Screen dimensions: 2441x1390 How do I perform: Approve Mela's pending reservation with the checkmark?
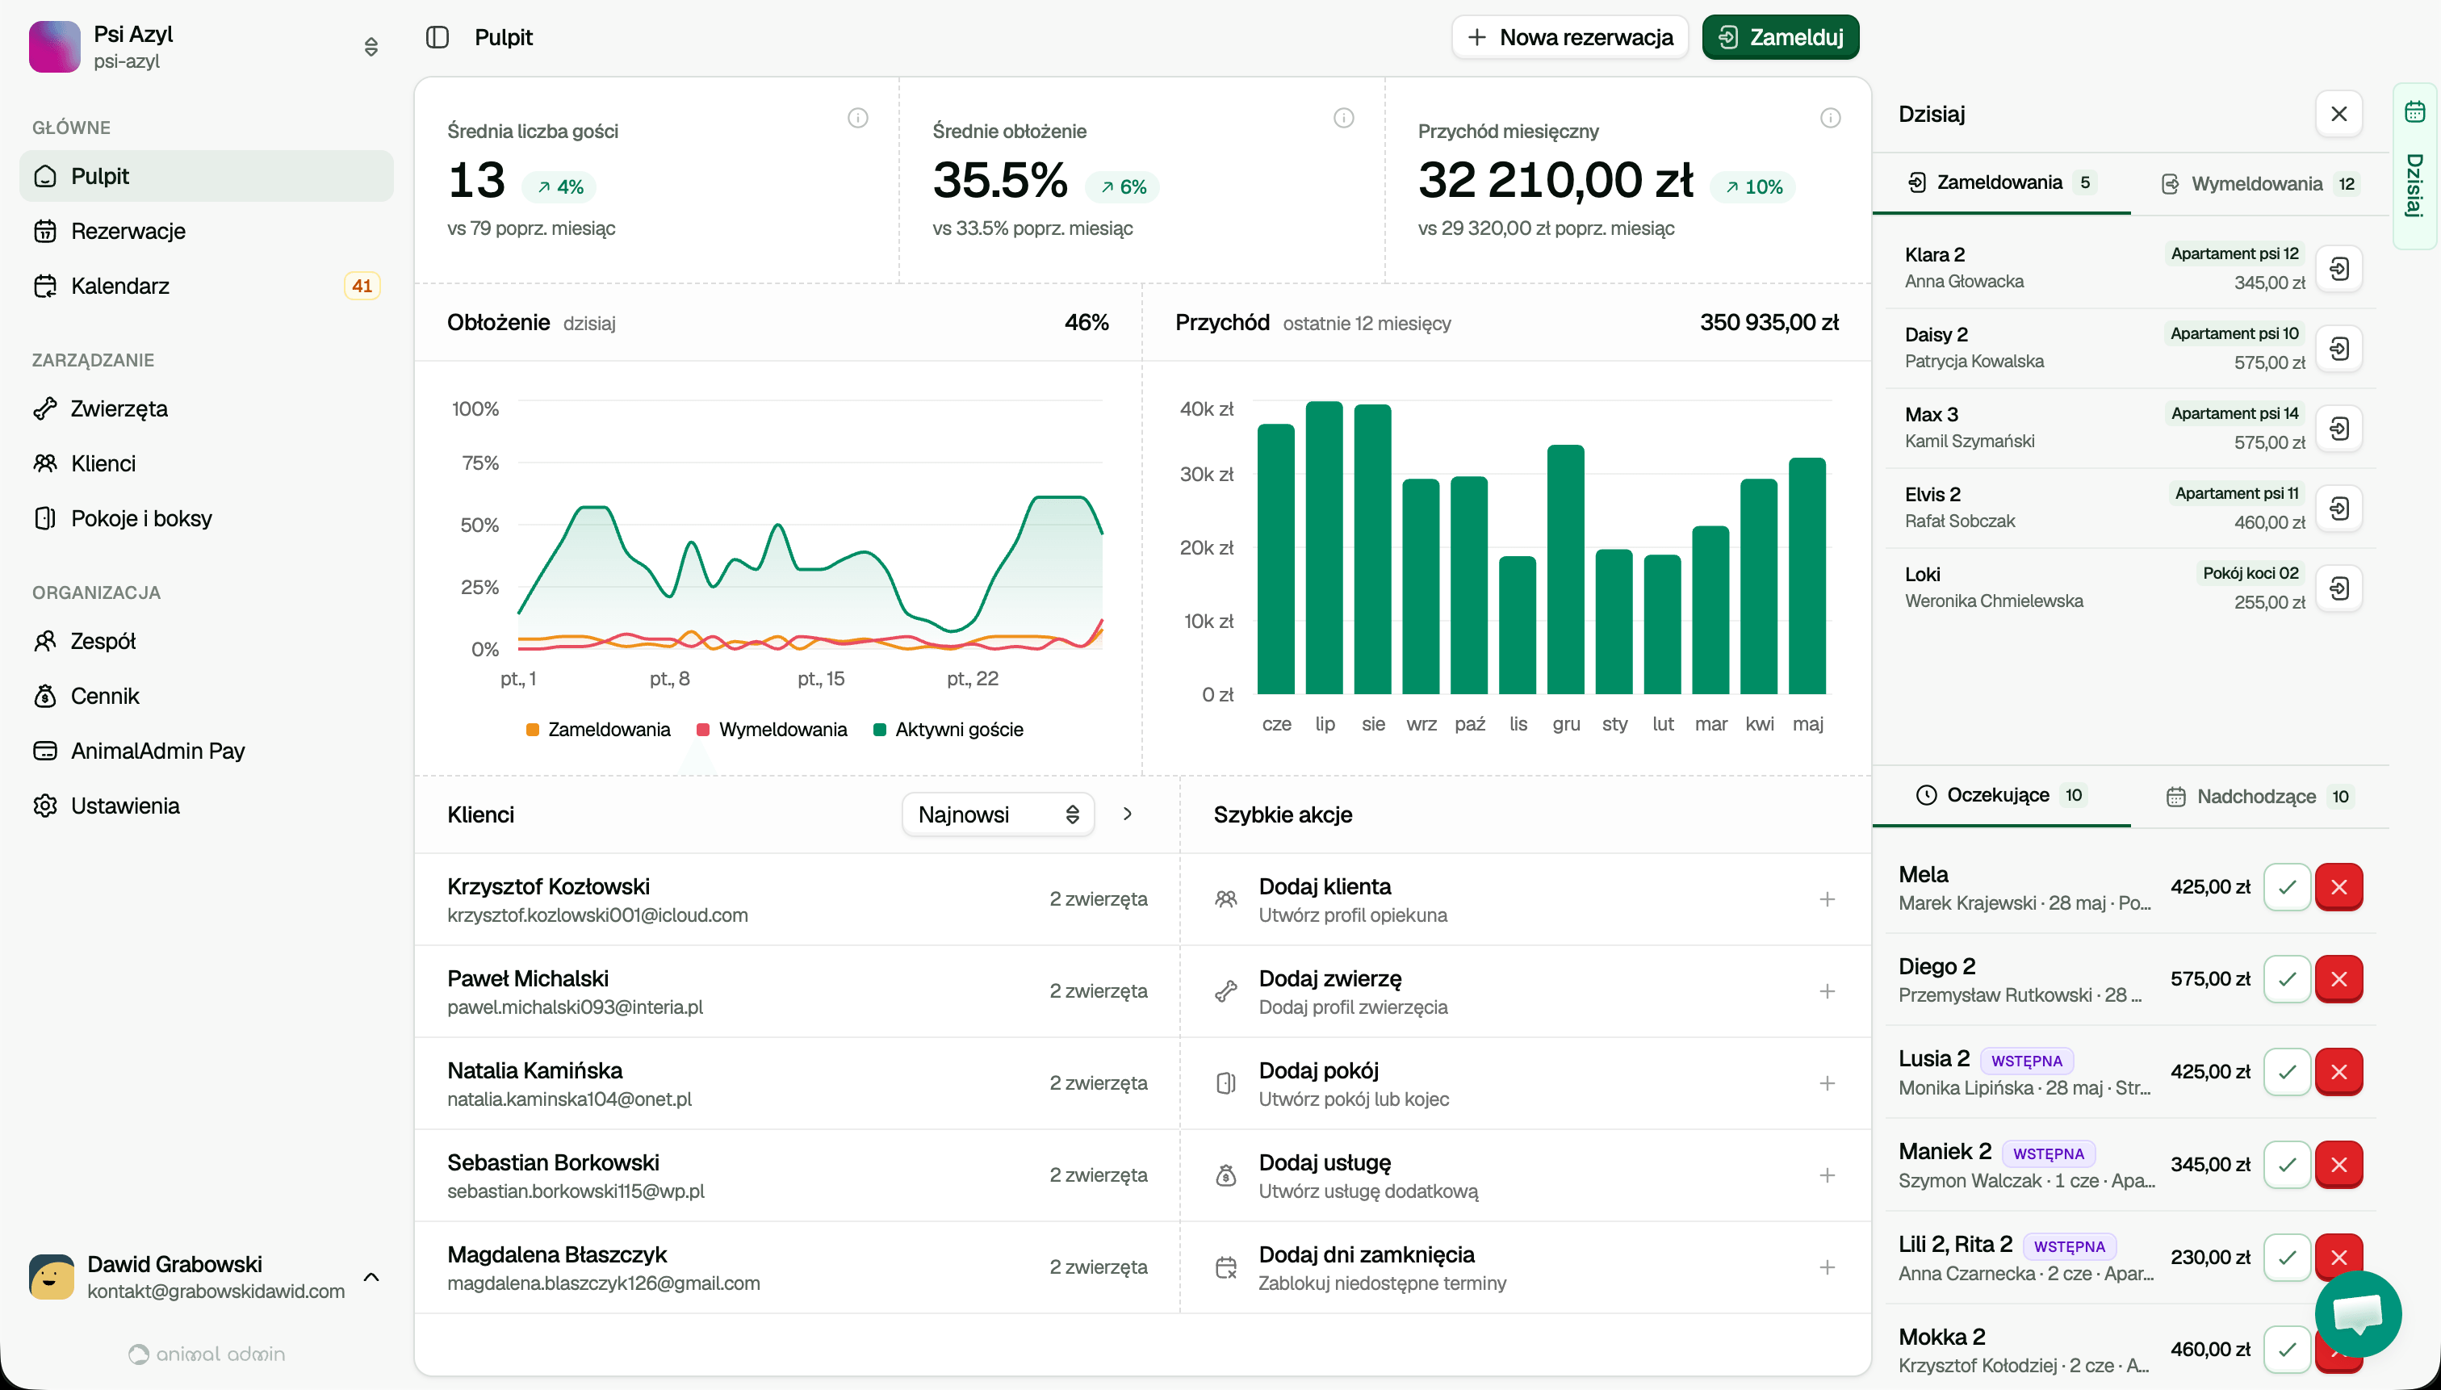point(2286,887)
